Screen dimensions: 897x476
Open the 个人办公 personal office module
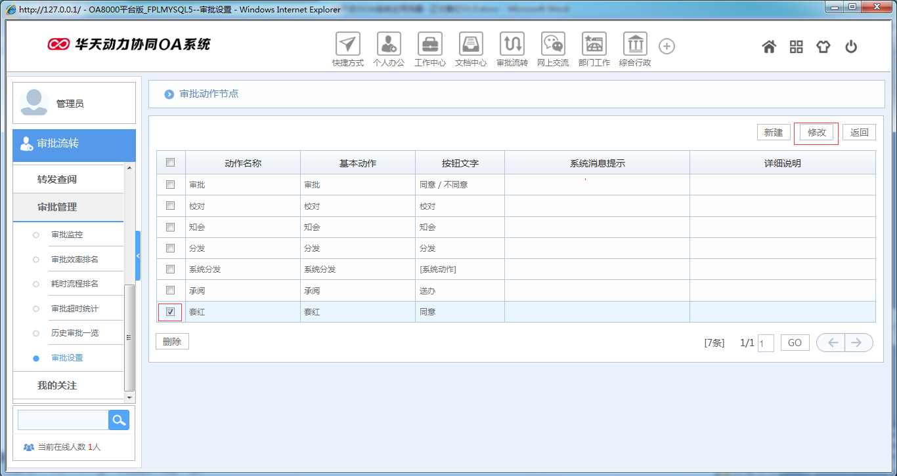(x=389, y=46)
